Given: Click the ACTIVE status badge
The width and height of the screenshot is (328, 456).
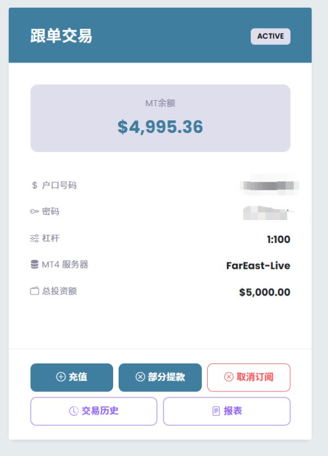Looking at the screenshot, I should (271, 36).
